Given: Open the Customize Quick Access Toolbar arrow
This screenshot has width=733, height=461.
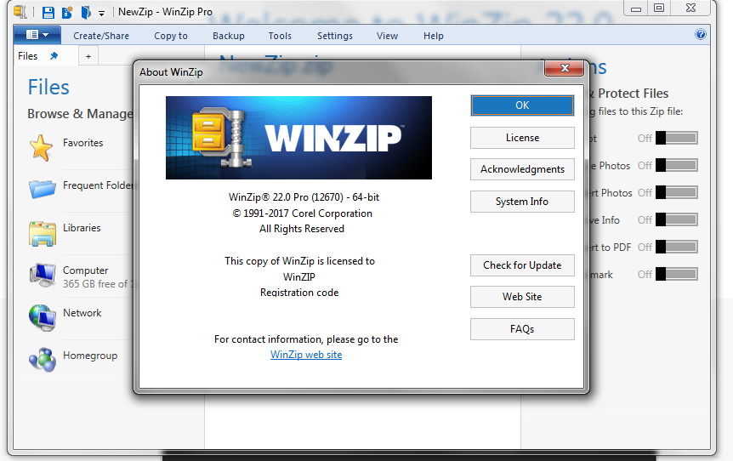Looking at the screenshot, I should [x=101, y=14].
